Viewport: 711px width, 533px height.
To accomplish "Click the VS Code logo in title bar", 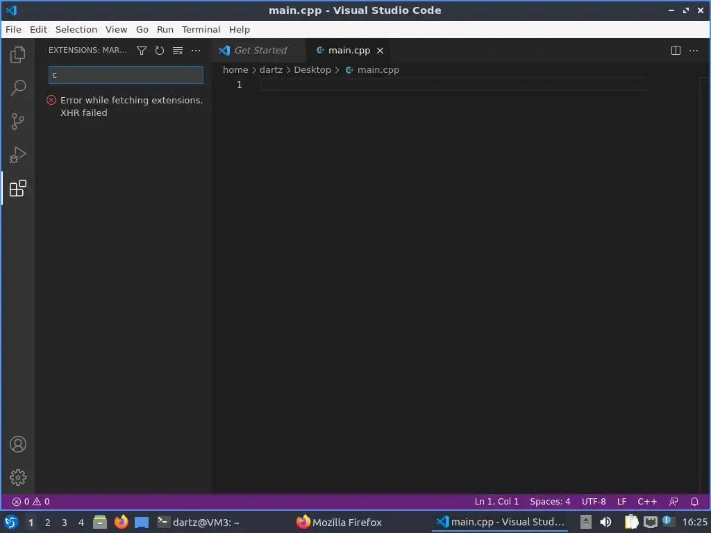I will (x=11, y=10).
